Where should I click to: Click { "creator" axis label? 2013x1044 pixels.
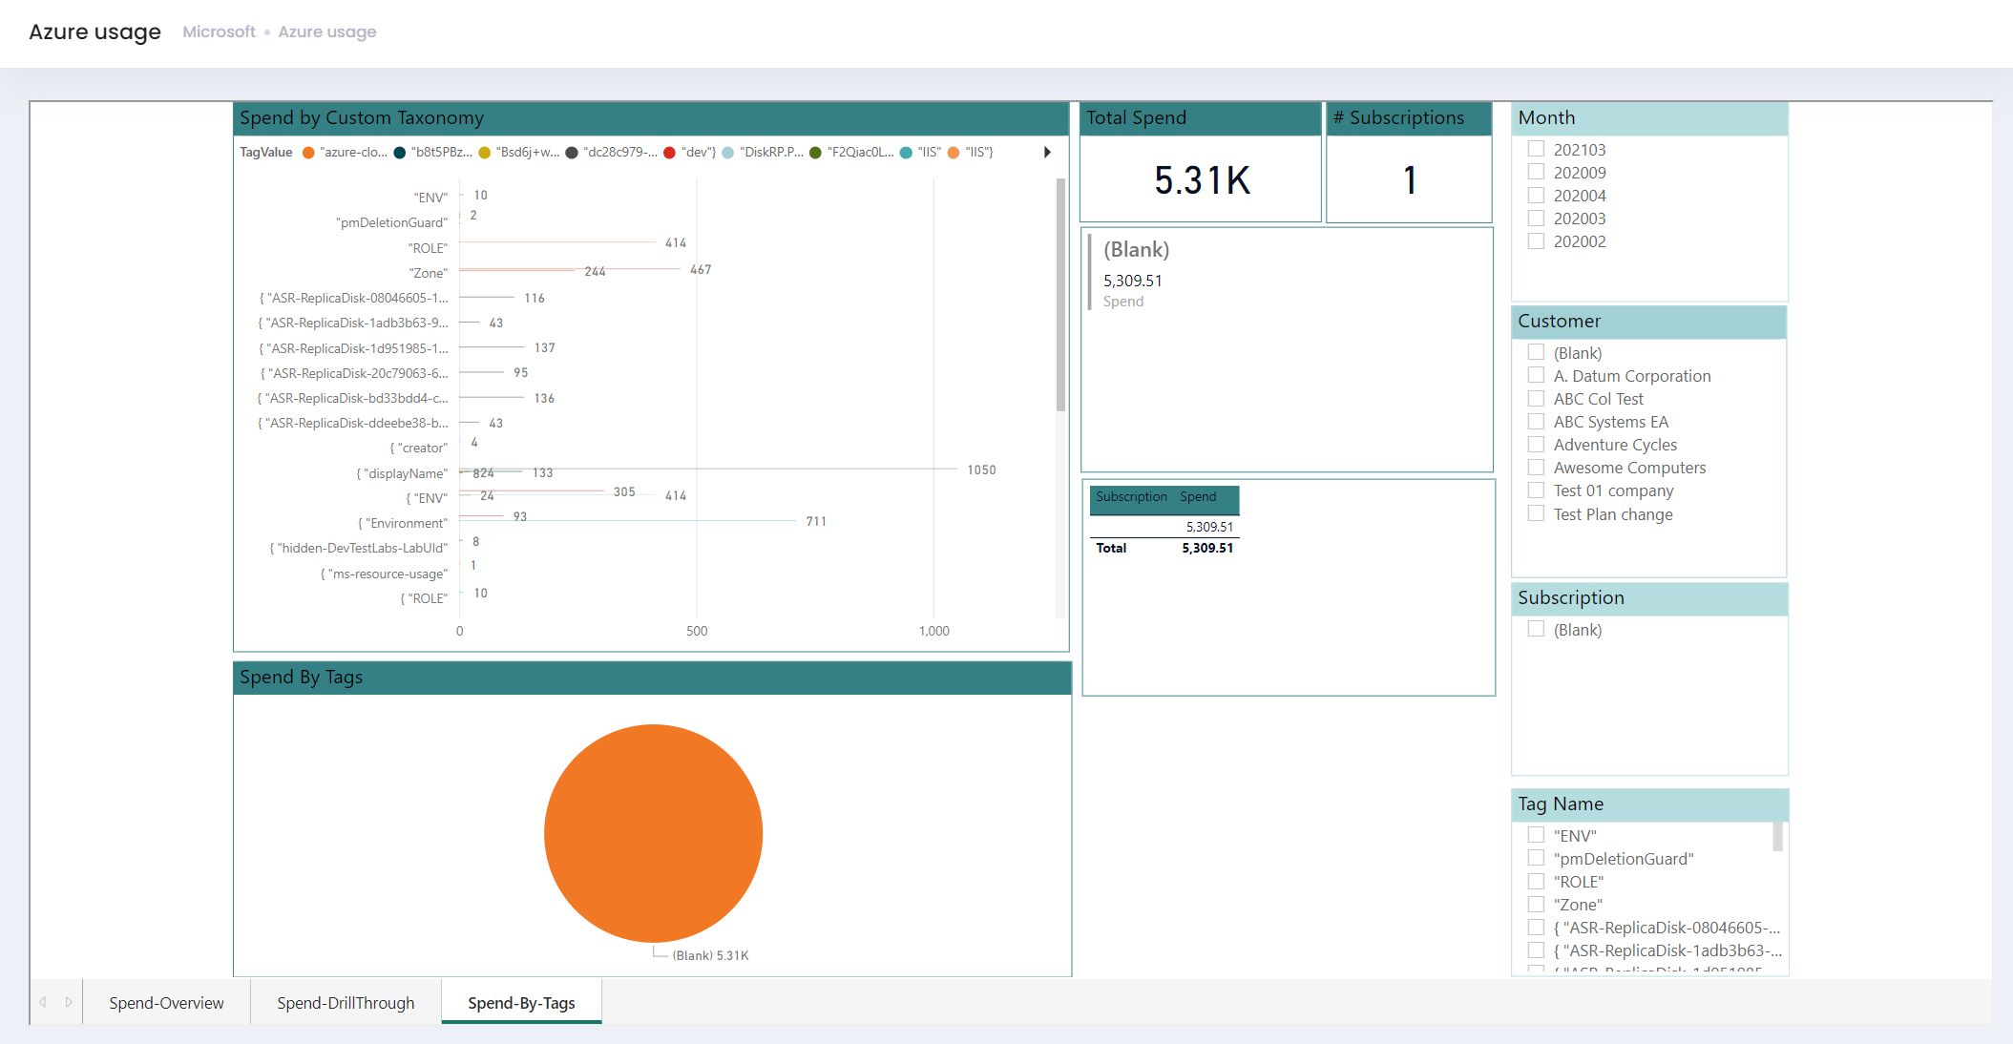[x=418, y=448]
